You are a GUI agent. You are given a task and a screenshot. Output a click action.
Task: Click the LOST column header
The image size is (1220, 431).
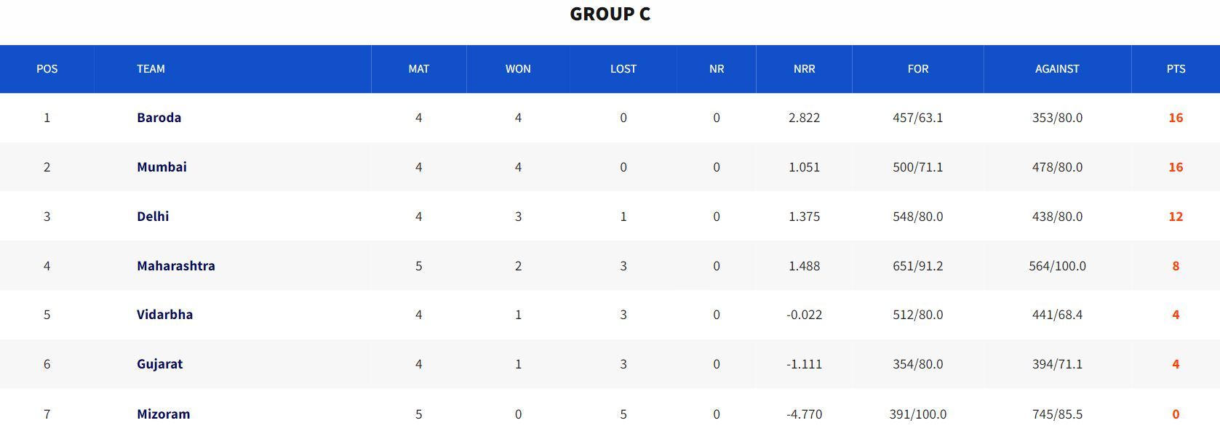click(x=623, y=69)
